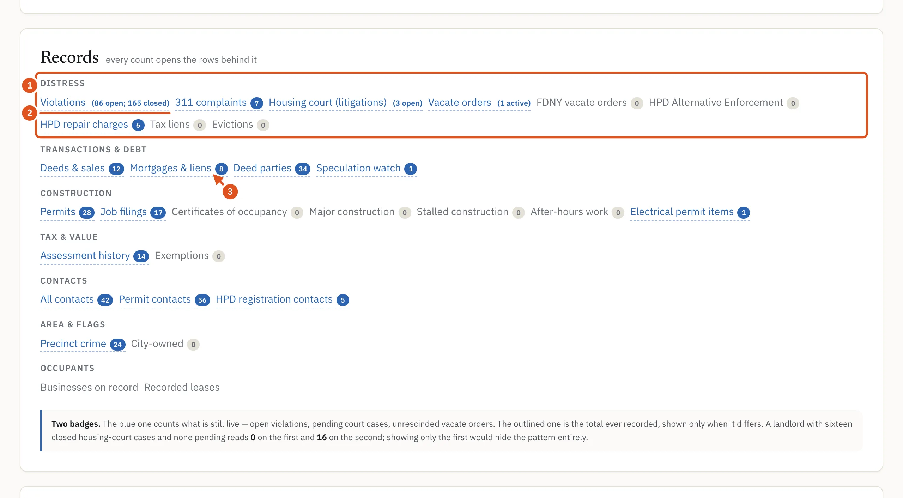Open the Job filings records
903x498 pixels.
[123, 212]
